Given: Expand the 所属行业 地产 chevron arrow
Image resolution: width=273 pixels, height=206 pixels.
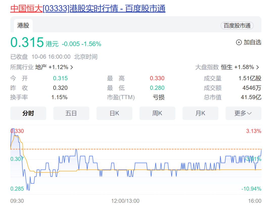Looking at the screenshot, I should click(72, 67).
